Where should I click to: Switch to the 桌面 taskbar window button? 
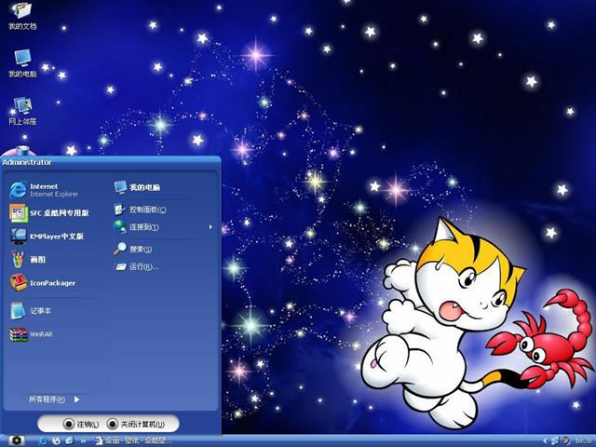point(134,440)
